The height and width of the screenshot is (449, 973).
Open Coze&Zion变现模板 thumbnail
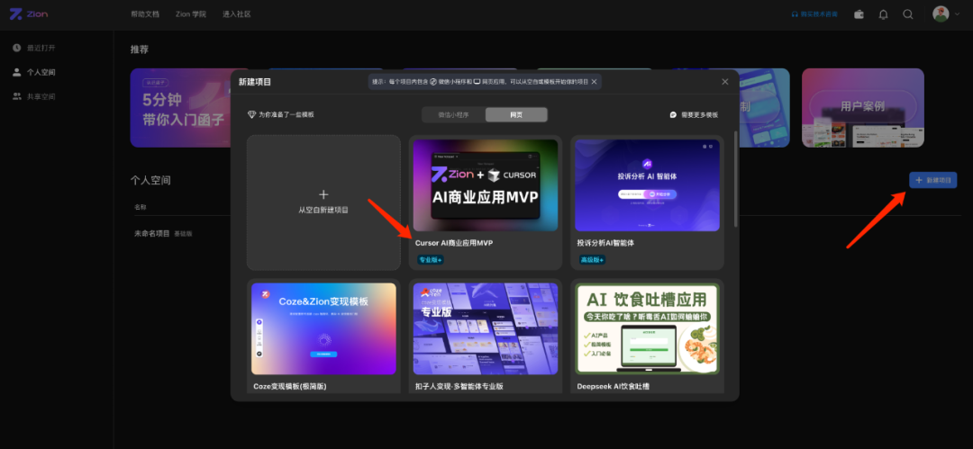tap(323, 328)
